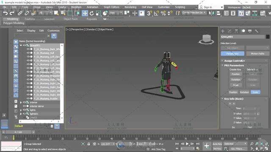The width and height of the screenshot is (271, 152).
Task: Collapse the Group001 tree node
Action: pyautogui.click(x=21, y=45)
